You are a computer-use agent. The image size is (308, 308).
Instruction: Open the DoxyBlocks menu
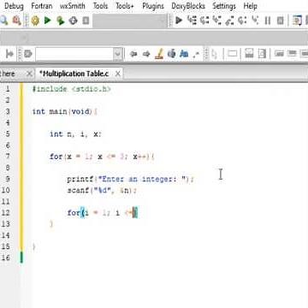point(188,6)
